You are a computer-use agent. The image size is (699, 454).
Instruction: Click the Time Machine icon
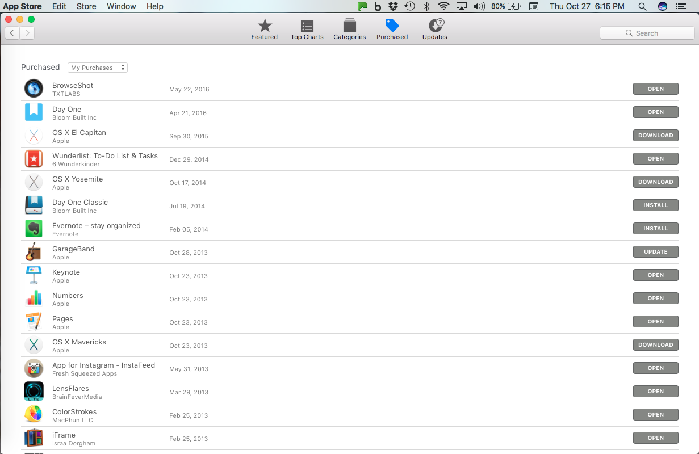pyautogui.click(x=409, y=6)
